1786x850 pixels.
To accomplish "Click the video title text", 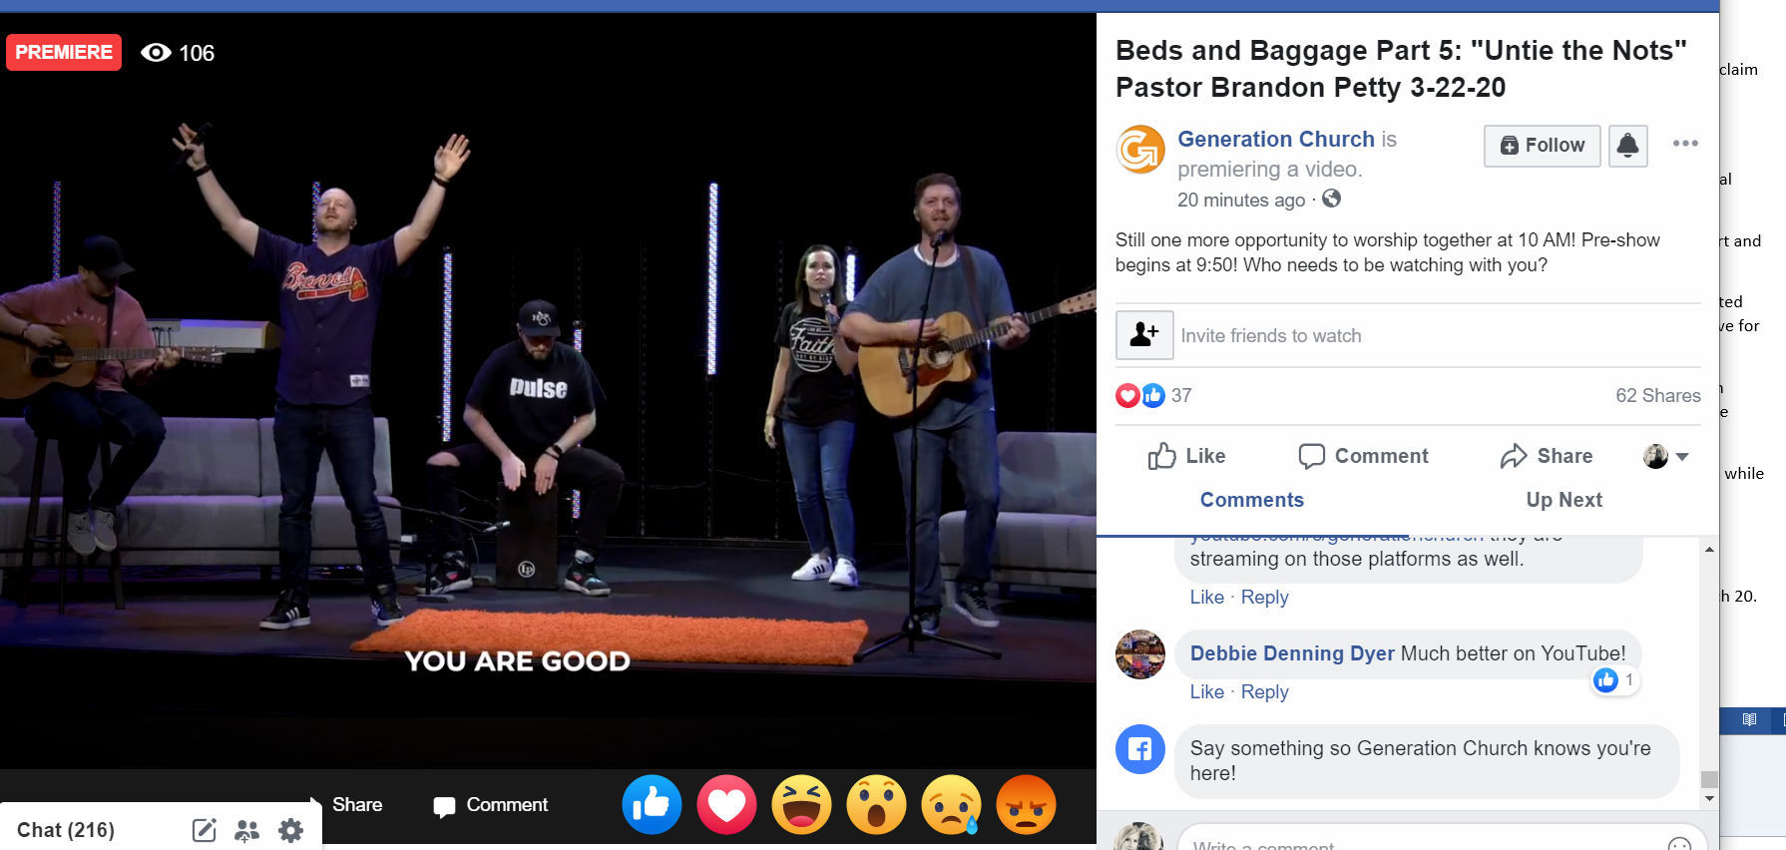I will (1401, 69).
